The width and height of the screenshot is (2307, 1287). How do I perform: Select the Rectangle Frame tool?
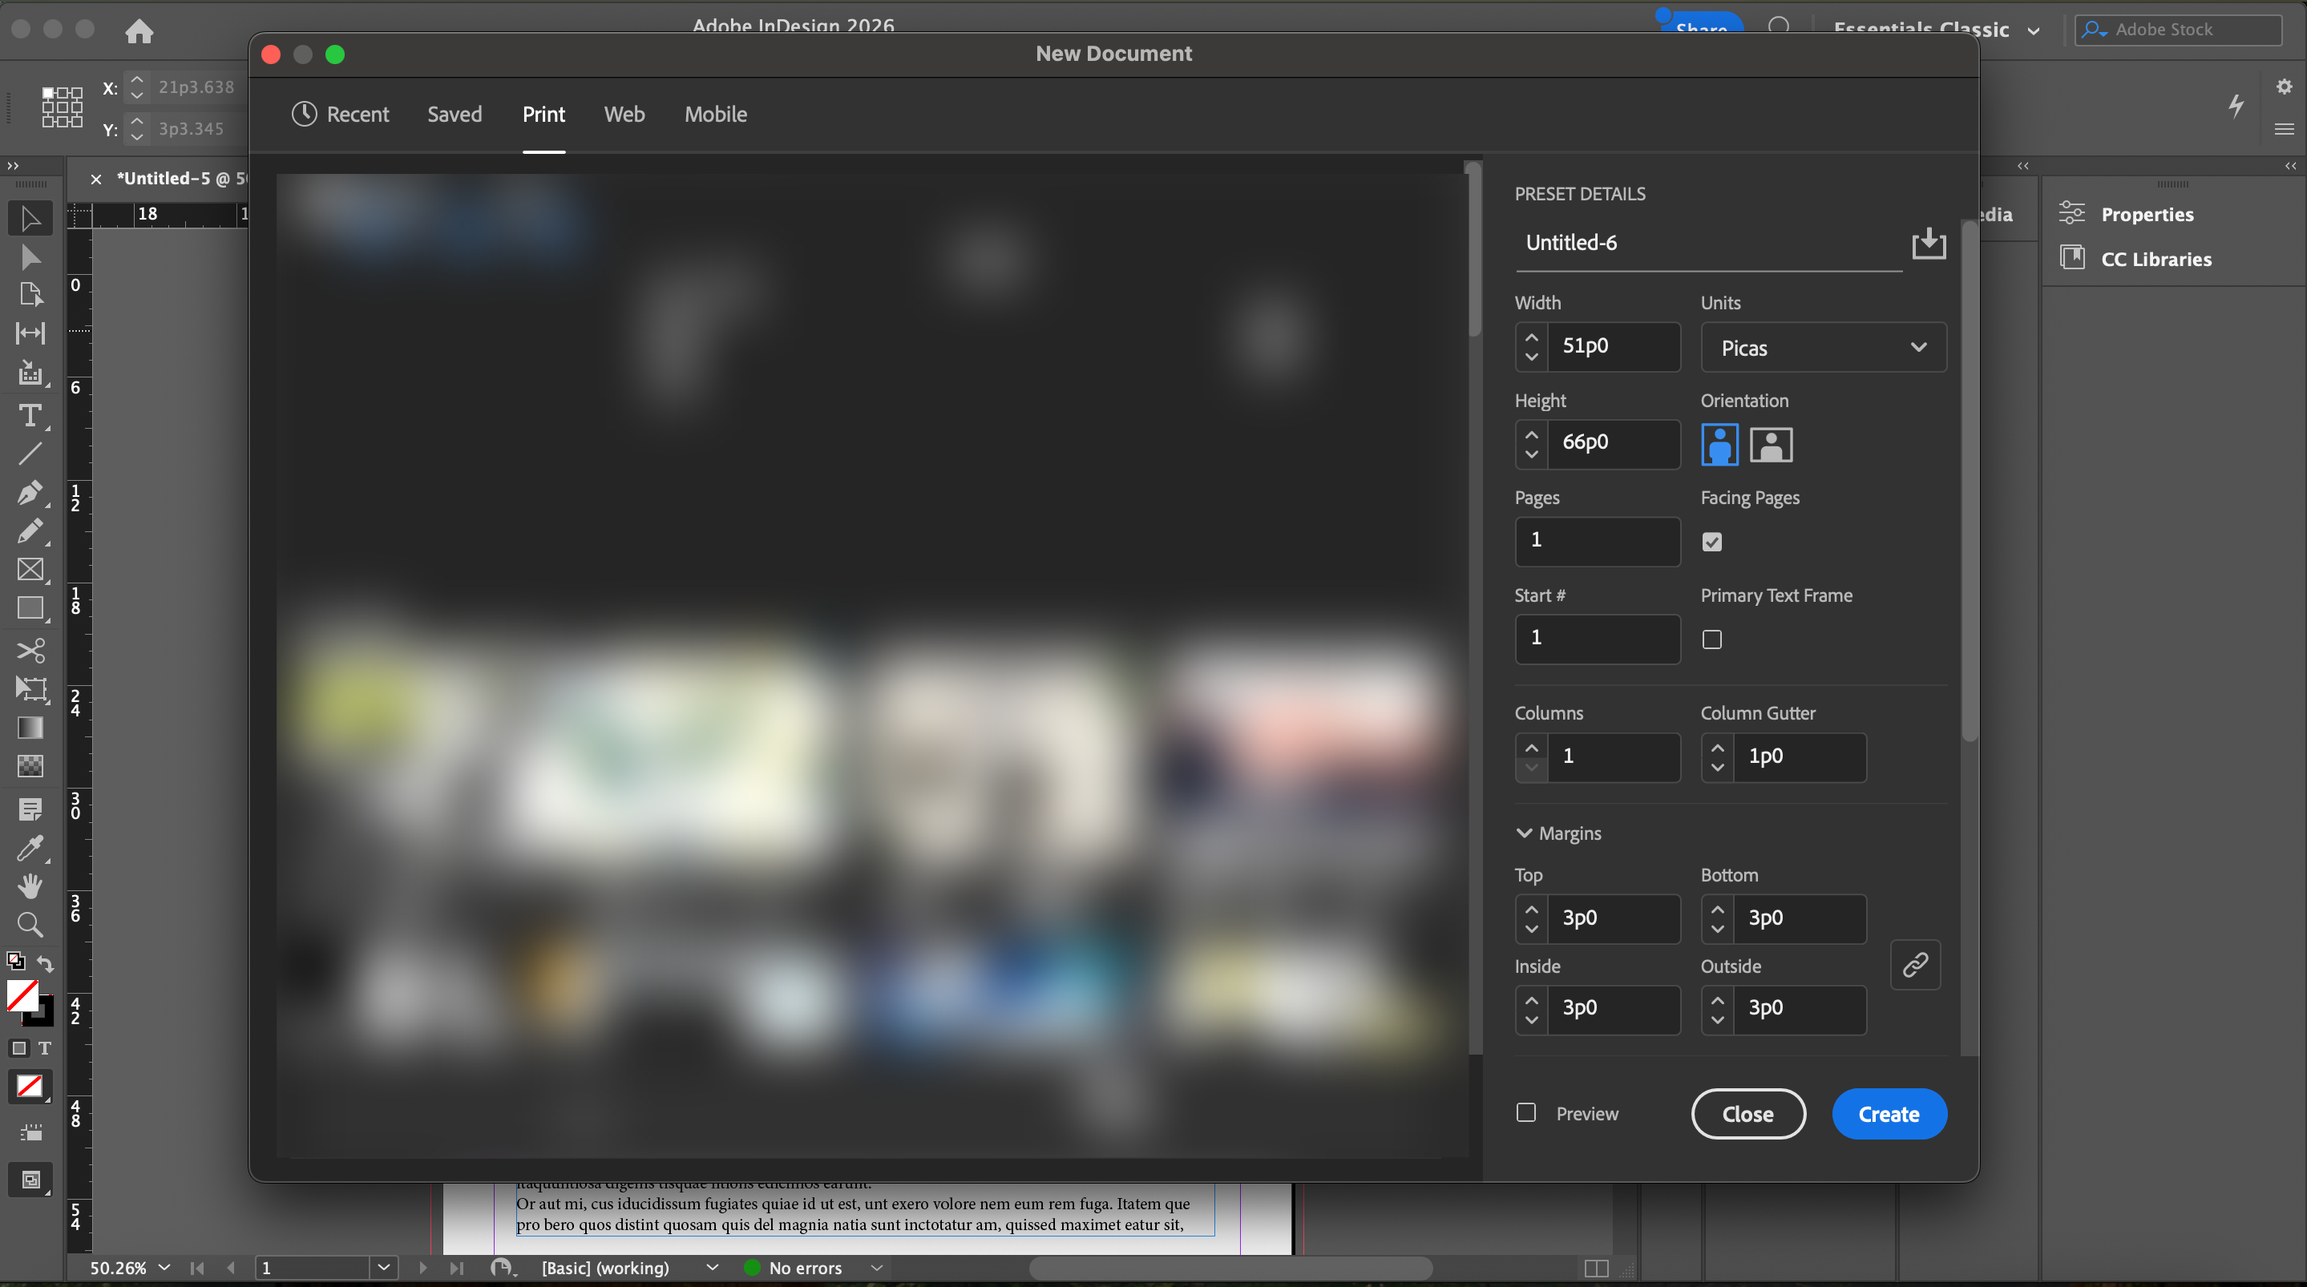30,570
